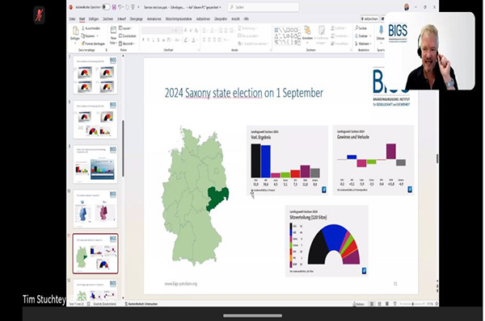Open the Markieren dropdown in Bearbeiten group
The height and width of the screenshot is (321, 485).
coord(362,44)
